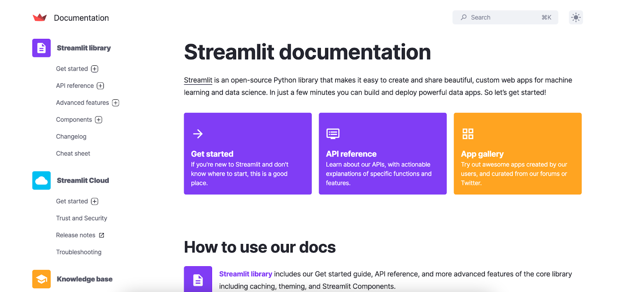This screenshot has width=617, height=292.
Task: Open Cheat sheet in sidebar
Action: (73, 154)
